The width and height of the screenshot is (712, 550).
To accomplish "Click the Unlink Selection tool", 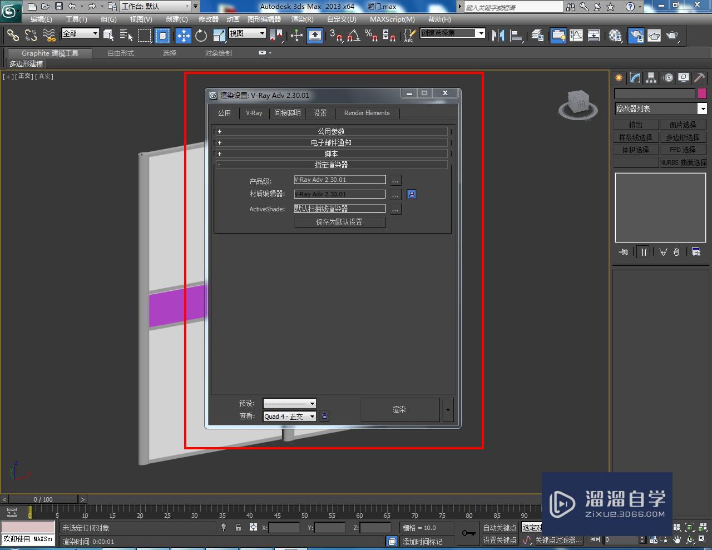I will 31,36.
